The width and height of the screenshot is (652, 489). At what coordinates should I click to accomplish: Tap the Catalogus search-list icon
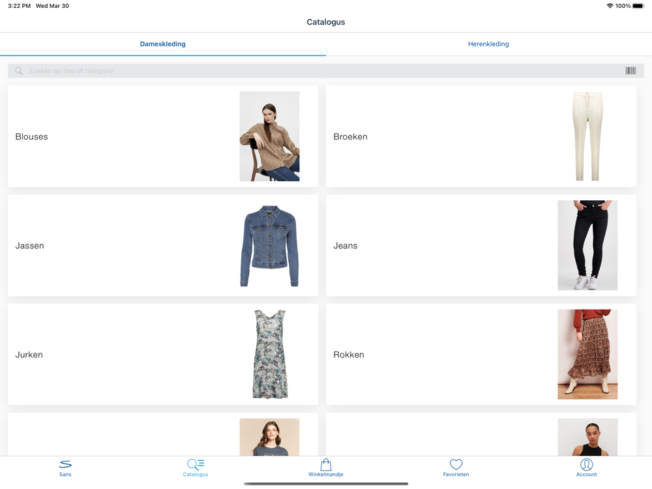pyautogui.click(x=196, y=464)
